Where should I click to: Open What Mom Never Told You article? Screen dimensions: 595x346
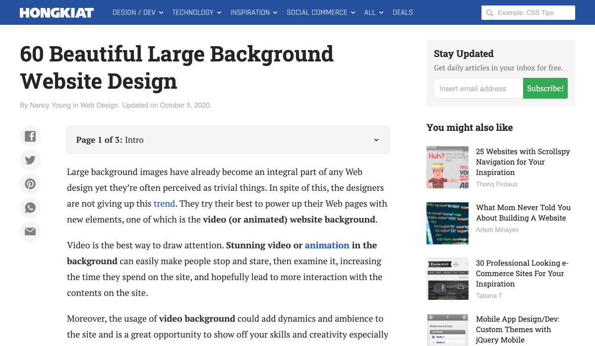click(x=523, y=213)
